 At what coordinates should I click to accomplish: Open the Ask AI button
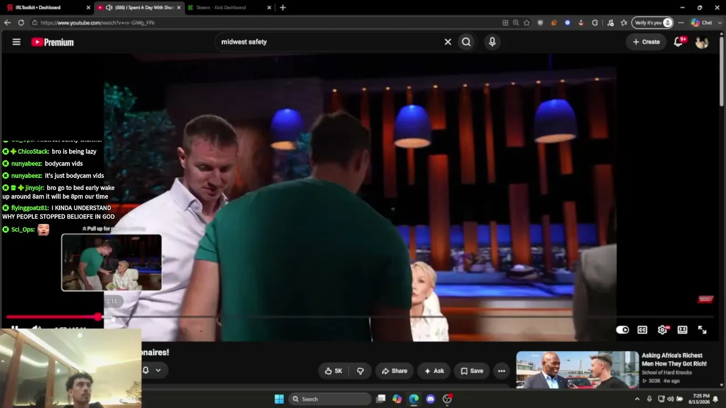click(x=434, y=371)
